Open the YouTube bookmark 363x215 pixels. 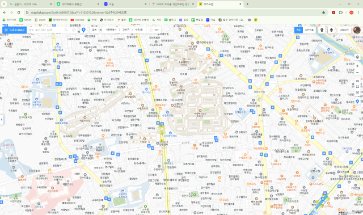tap(78, 20)
